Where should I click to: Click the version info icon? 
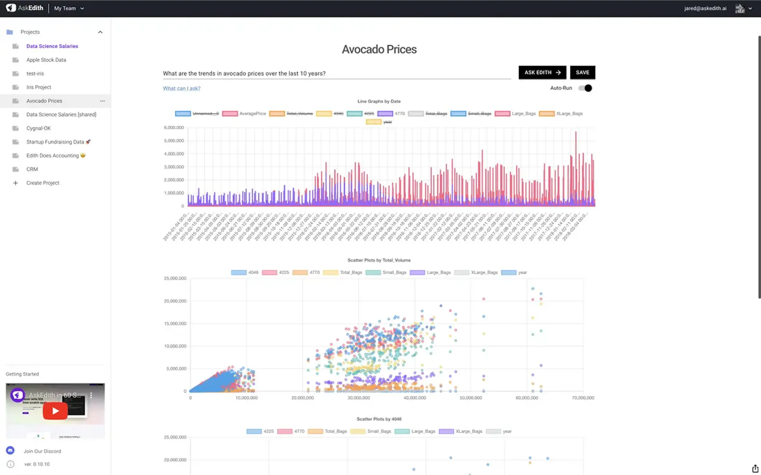10,464
